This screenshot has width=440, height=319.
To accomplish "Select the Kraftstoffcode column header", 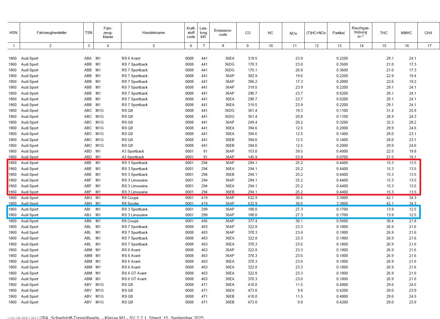I will pos(191,33).
